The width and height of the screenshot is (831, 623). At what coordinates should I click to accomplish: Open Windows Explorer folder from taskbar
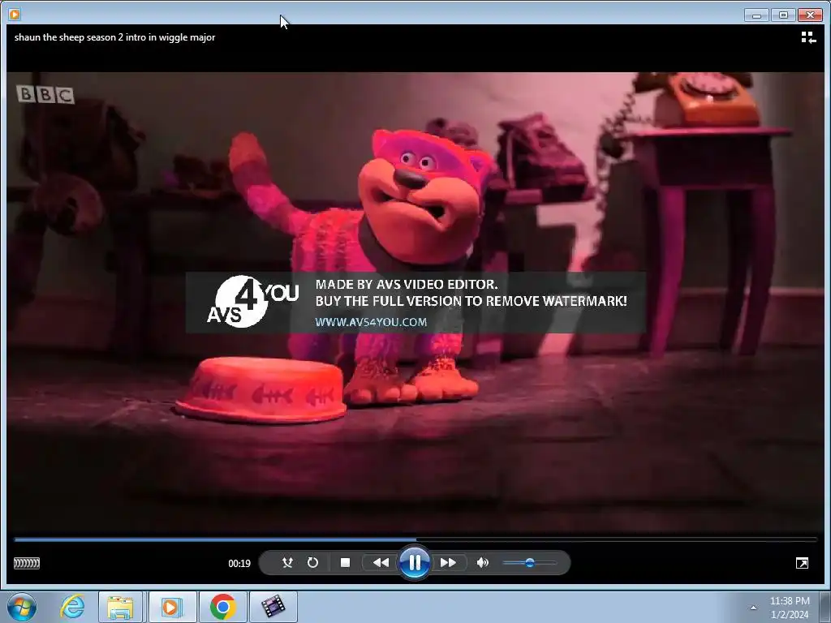[x=120, y=607]
